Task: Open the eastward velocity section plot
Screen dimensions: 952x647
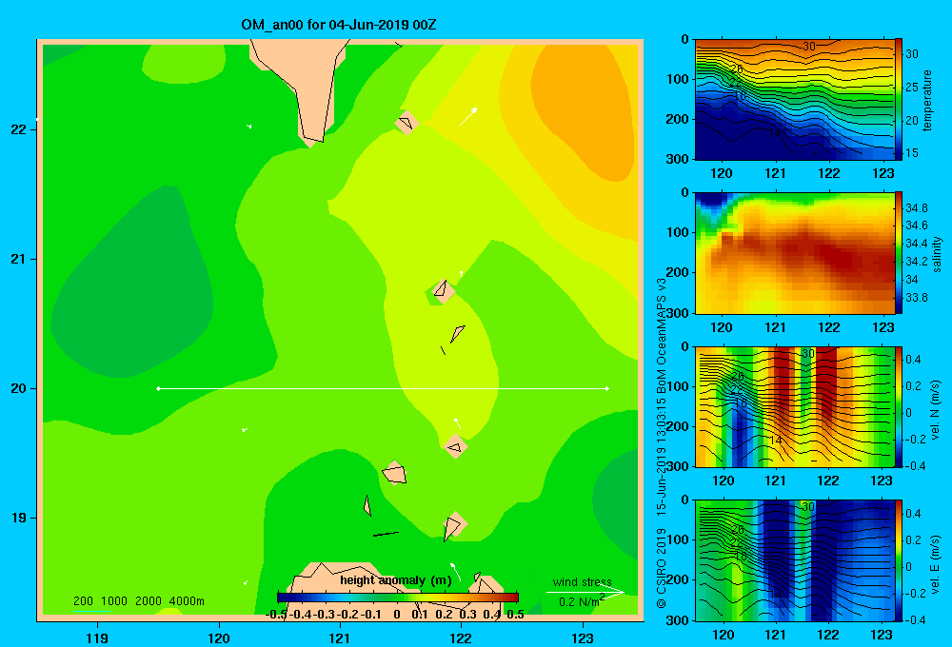Action: click(795, 560)
